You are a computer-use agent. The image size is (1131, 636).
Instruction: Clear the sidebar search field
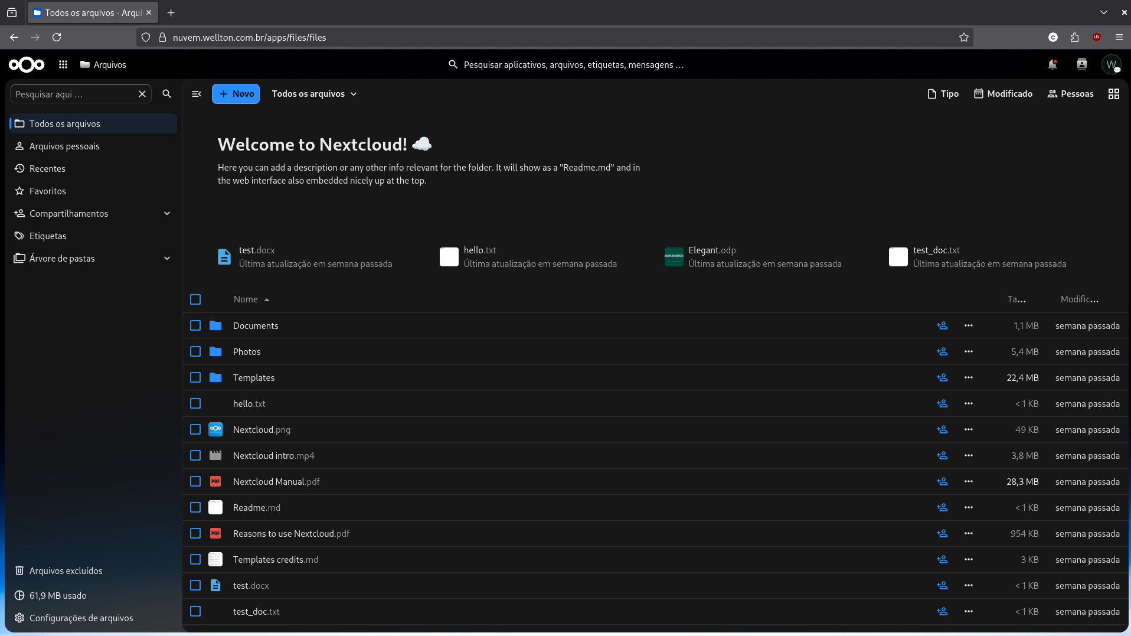tap(142, 94)
